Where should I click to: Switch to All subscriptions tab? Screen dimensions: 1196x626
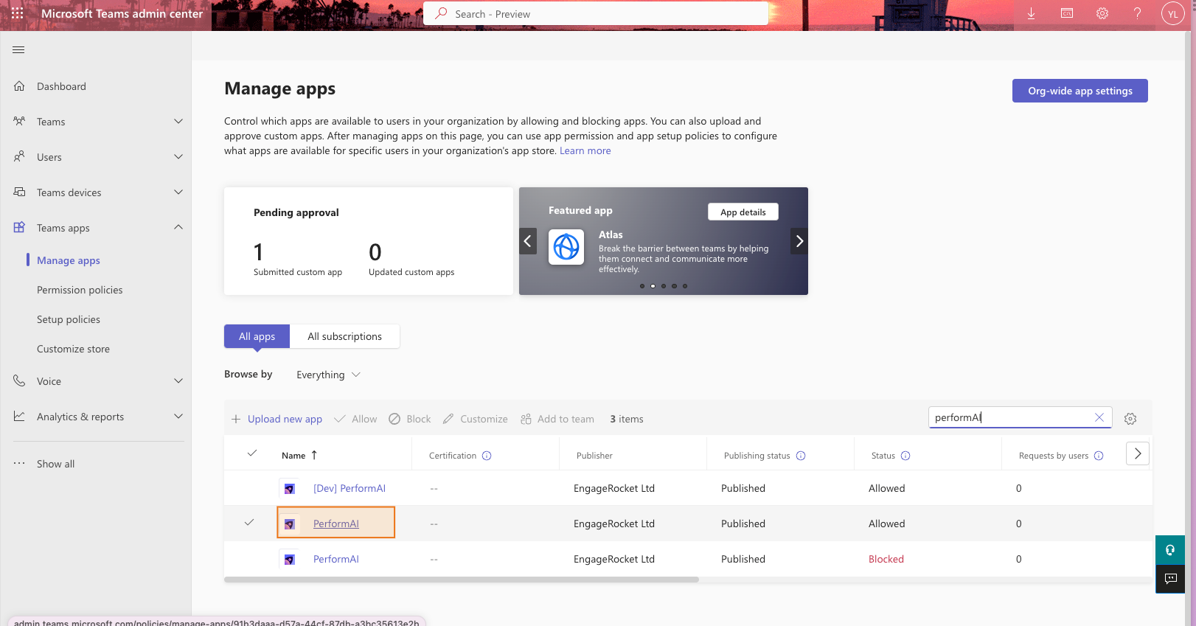(345, 336)
